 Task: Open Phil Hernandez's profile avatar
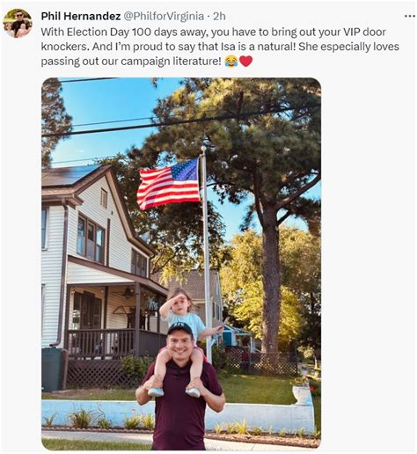point(18,23)
